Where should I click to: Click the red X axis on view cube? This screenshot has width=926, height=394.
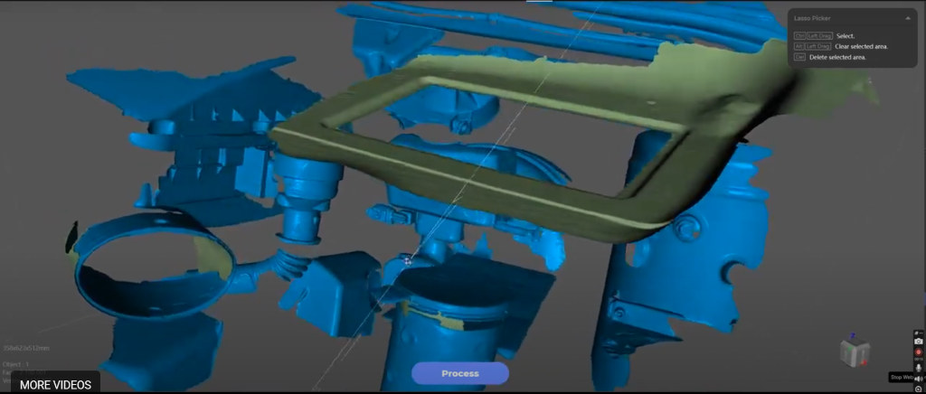coord(866,361)
